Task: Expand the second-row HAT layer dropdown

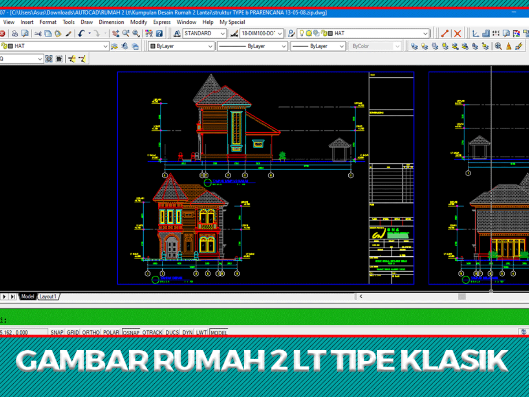Action: pos(105,46)
